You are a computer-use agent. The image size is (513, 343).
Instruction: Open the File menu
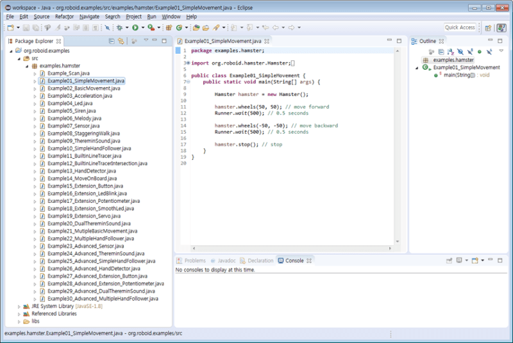click(x=10, y=17)
